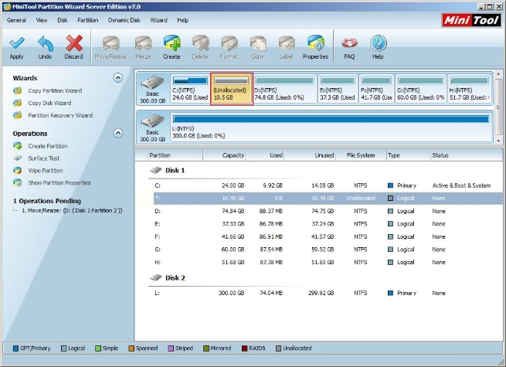
Task: Sort by Status column header
Action: pos(467,155)
